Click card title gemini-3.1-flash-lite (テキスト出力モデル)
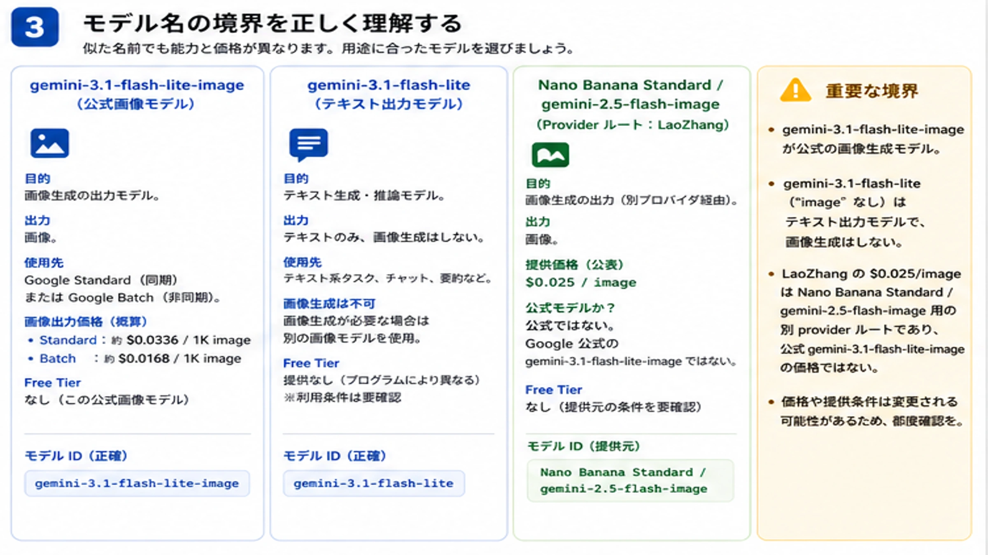 (389, 94)
